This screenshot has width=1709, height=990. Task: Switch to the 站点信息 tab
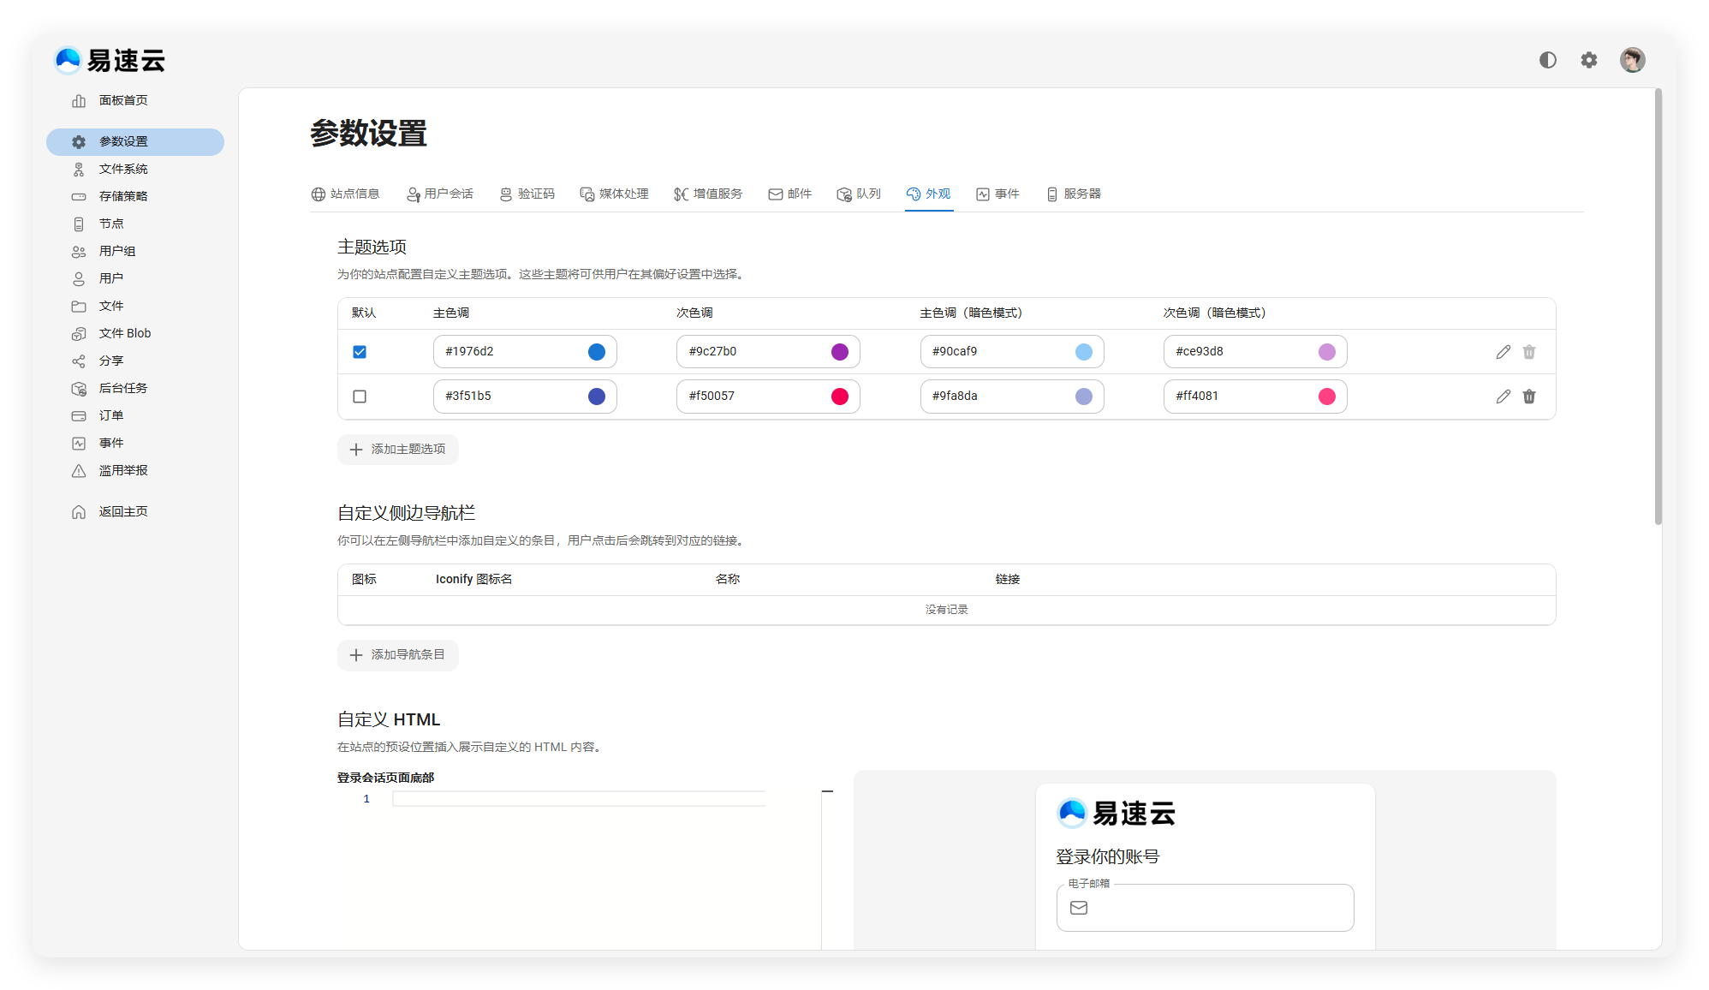[346, 194]
